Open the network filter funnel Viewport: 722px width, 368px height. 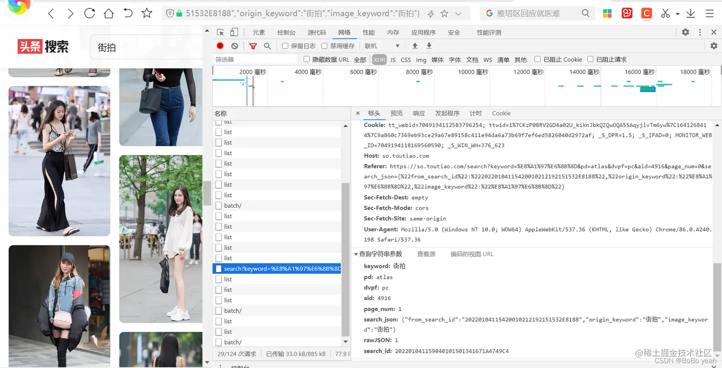pyautogui.click(x=253, y=46)
